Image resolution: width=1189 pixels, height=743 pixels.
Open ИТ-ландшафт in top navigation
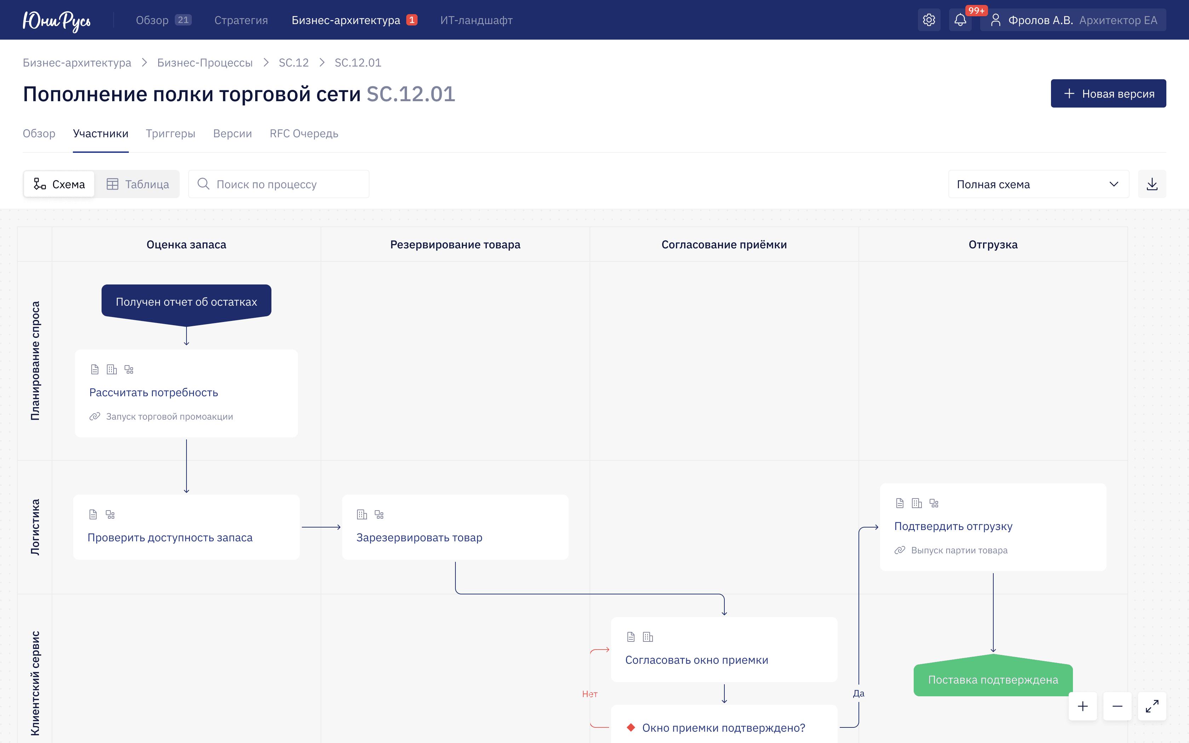click(x=476, y=20)
